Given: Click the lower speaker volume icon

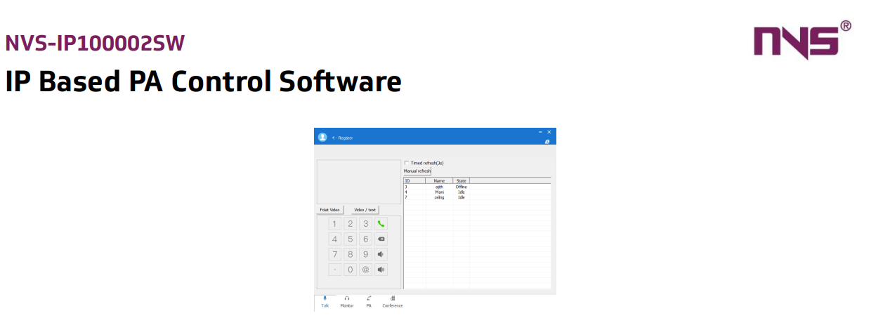Looking at the screenshot, I should click(381, 270).
